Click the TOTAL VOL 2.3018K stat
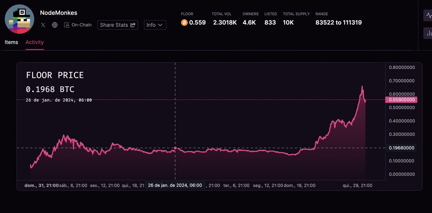The height and width of the screenshot is (213, 432). [225, 22]
